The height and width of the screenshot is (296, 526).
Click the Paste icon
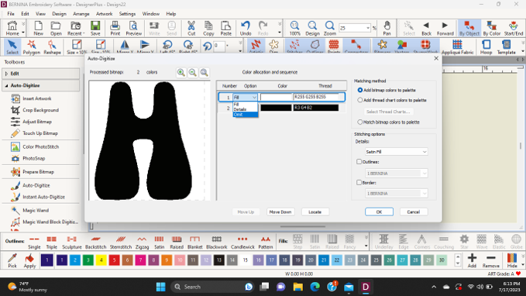click(225, 28)
